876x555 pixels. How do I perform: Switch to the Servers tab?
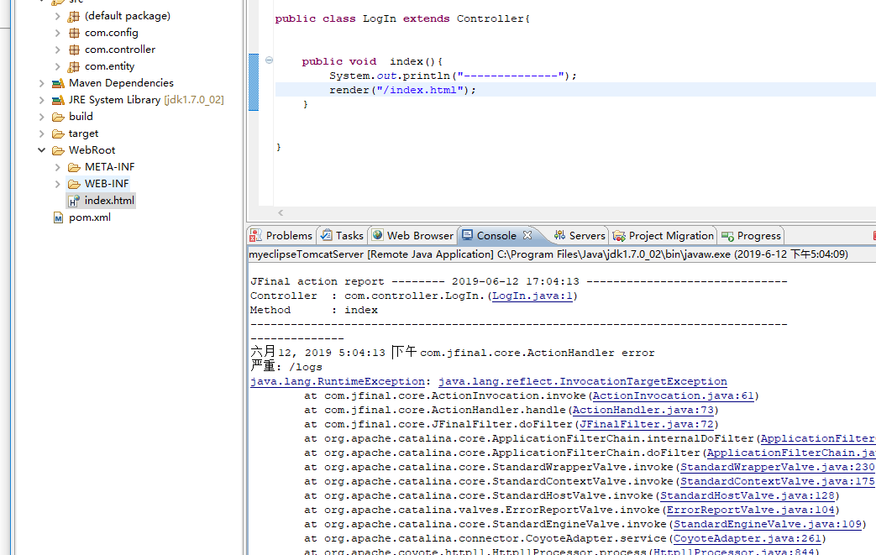(580, 236)
